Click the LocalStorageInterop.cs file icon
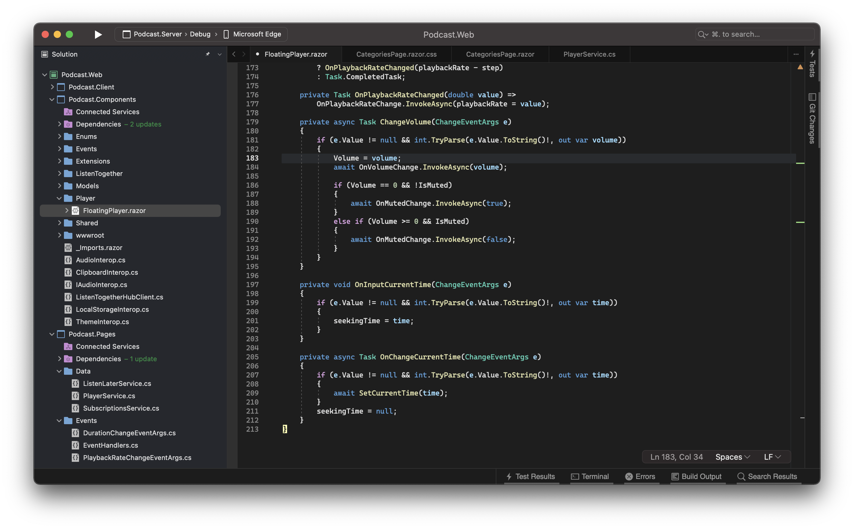This screenshot has height=529, width=854. pos(68,310)
